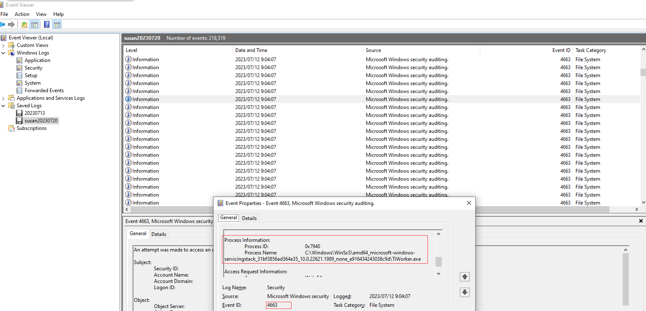Open the File menu
Screen dimensions: 646x311
tap(4, 14)
